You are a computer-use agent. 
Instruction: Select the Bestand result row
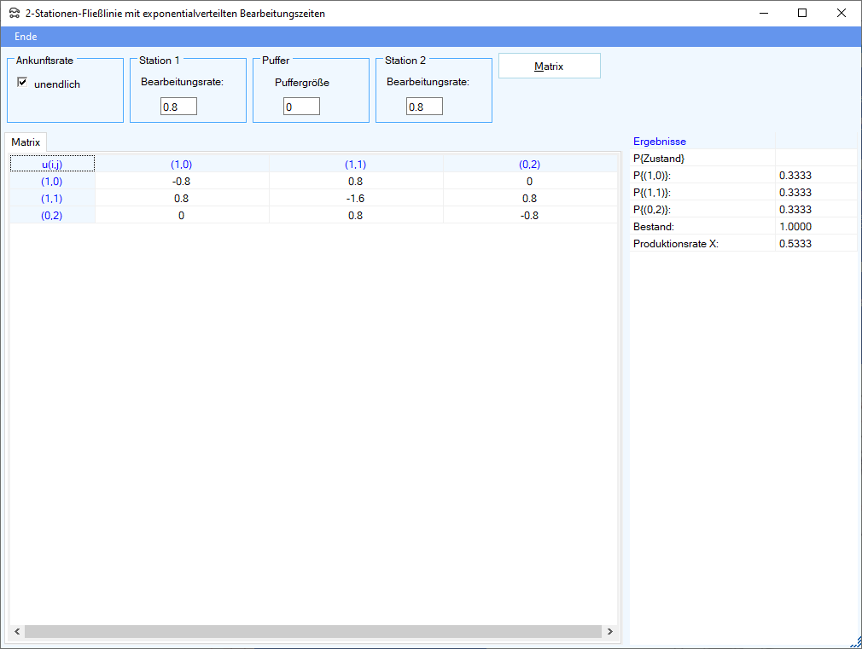[701, 226]
